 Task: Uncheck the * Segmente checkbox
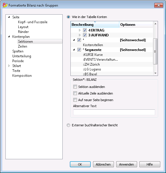pos(79,50)
